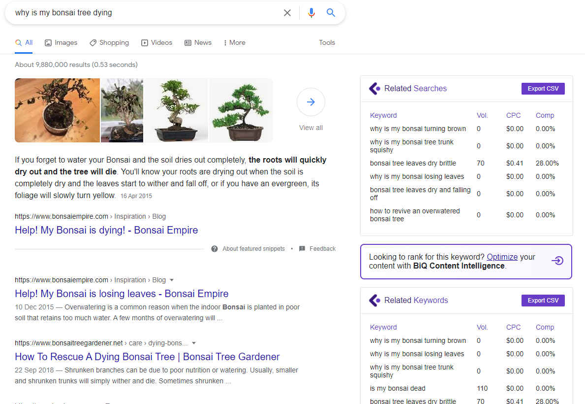The image size is (585, 404).
Task: Click the BiQ logo icon beside Related Keywords
Action: click(374, 301)
